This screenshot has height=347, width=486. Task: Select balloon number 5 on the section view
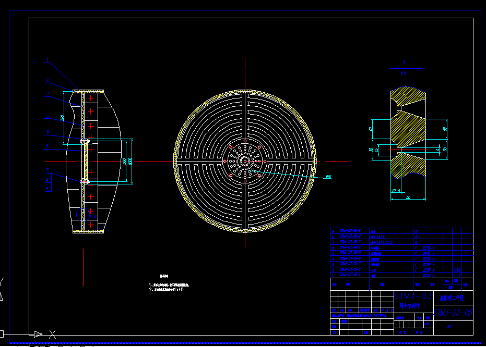[48, 132]
